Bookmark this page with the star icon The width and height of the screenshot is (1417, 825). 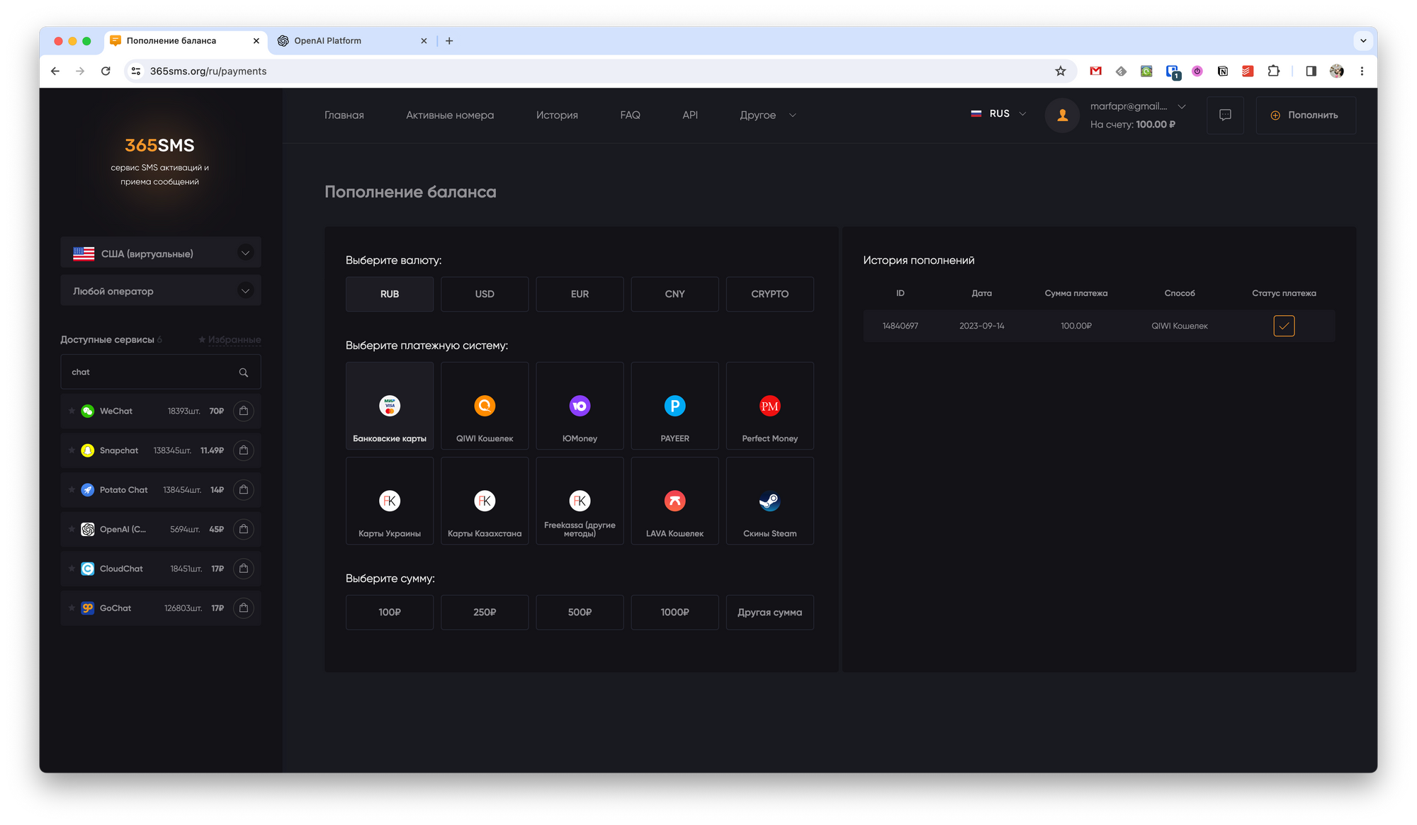pyautogui.click(x=1060, y=71)
